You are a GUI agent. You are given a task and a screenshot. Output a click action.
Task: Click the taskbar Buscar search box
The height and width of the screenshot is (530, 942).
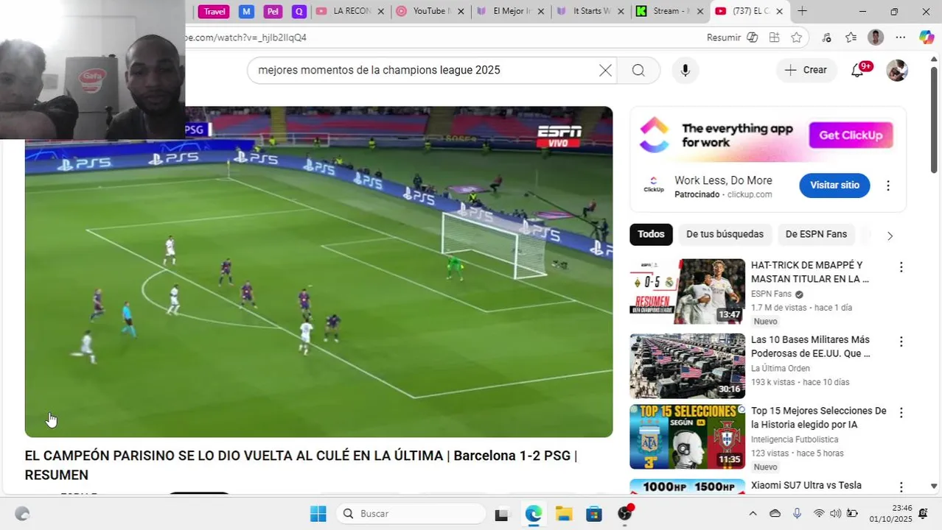tap(411, 513)
